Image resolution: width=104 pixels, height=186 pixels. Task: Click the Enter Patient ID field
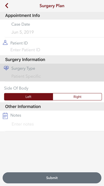tap(25, 50)
